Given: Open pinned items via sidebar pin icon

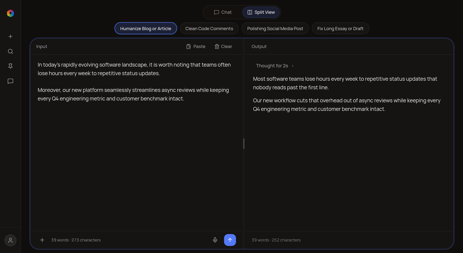Looking at the screenshot, I should pos(10,66).
